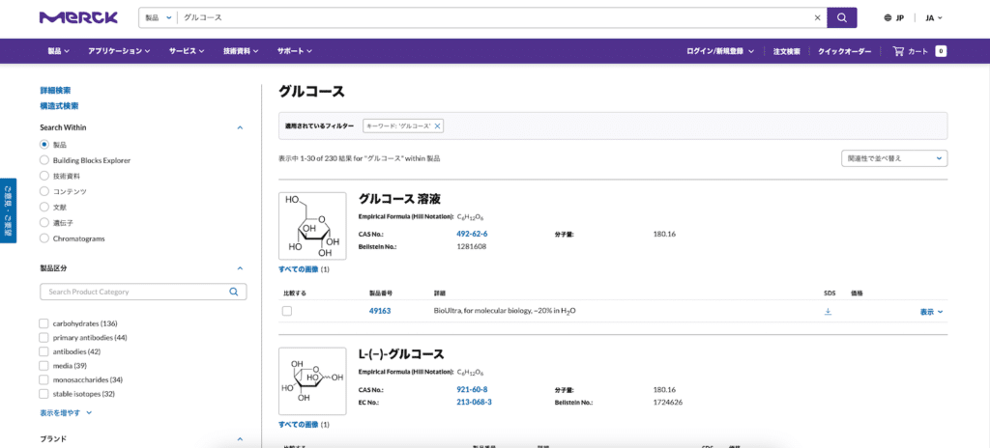The width and height of the screenshot is (990, 448).
Task: Click the purple search magnifier button
Action: tap(842, 17)
